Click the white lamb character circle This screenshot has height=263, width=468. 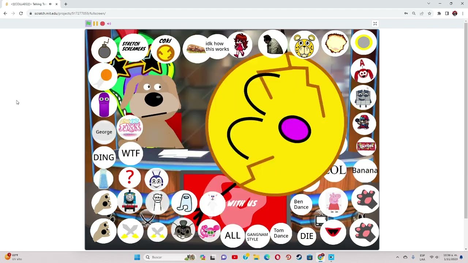click(212, 203)
